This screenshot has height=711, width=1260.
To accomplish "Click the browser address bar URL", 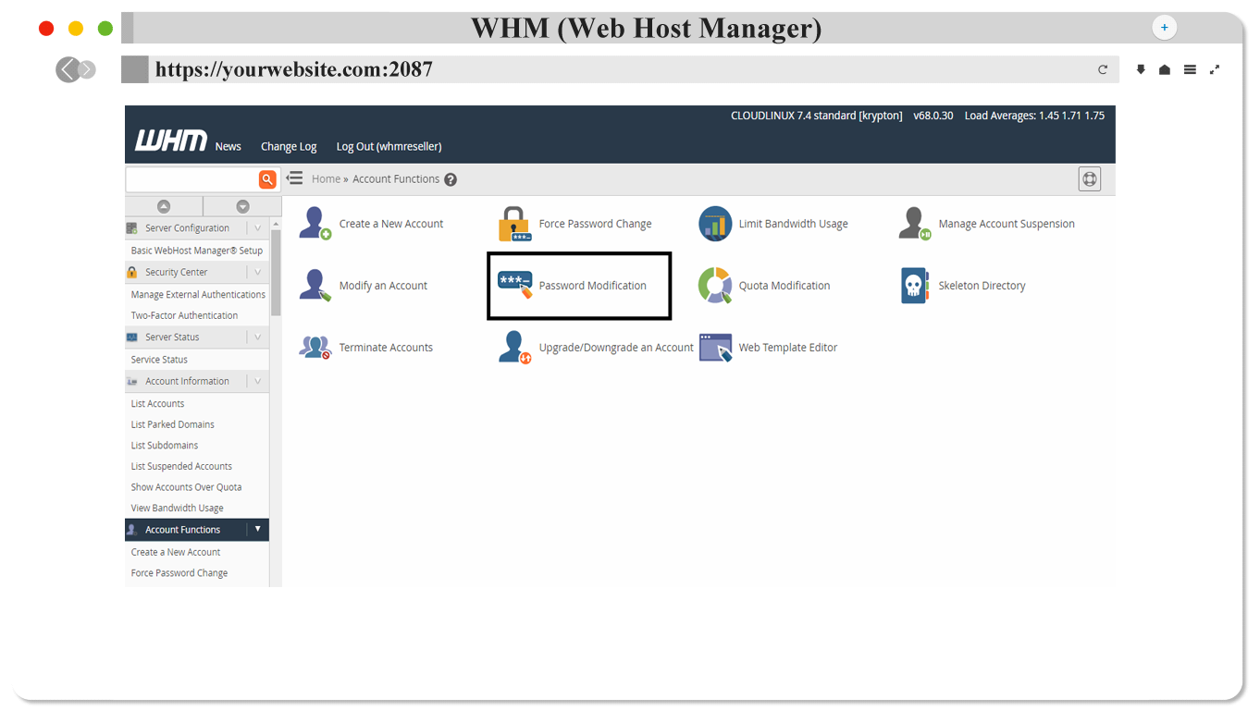I will coord(294,69).
